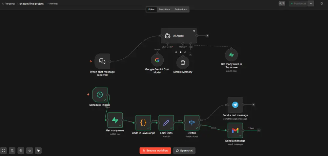This screenshot has height=156, width=328.
Task: Click the Schedule Trigger label
Action: click(x=100, y=105)
